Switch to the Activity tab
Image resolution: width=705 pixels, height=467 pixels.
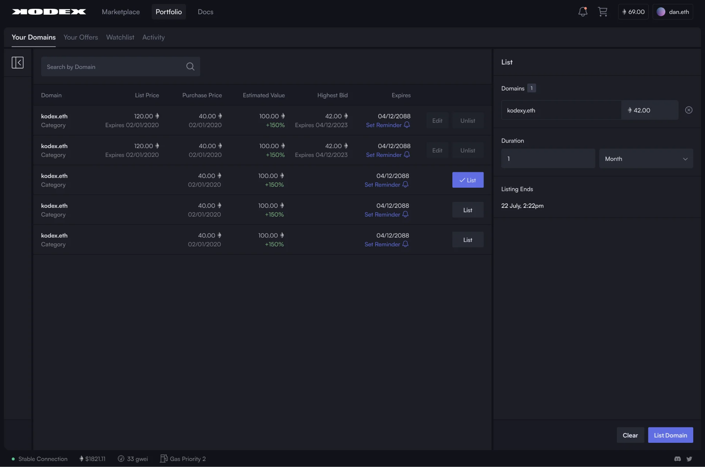click(x=153, y=37)
